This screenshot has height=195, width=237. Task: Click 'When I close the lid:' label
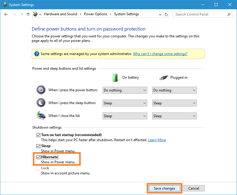[x=64, y=116]
